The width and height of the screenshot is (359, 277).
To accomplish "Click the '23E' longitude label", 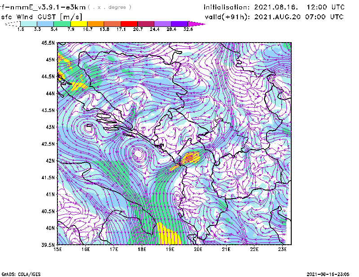I will 282,249.
